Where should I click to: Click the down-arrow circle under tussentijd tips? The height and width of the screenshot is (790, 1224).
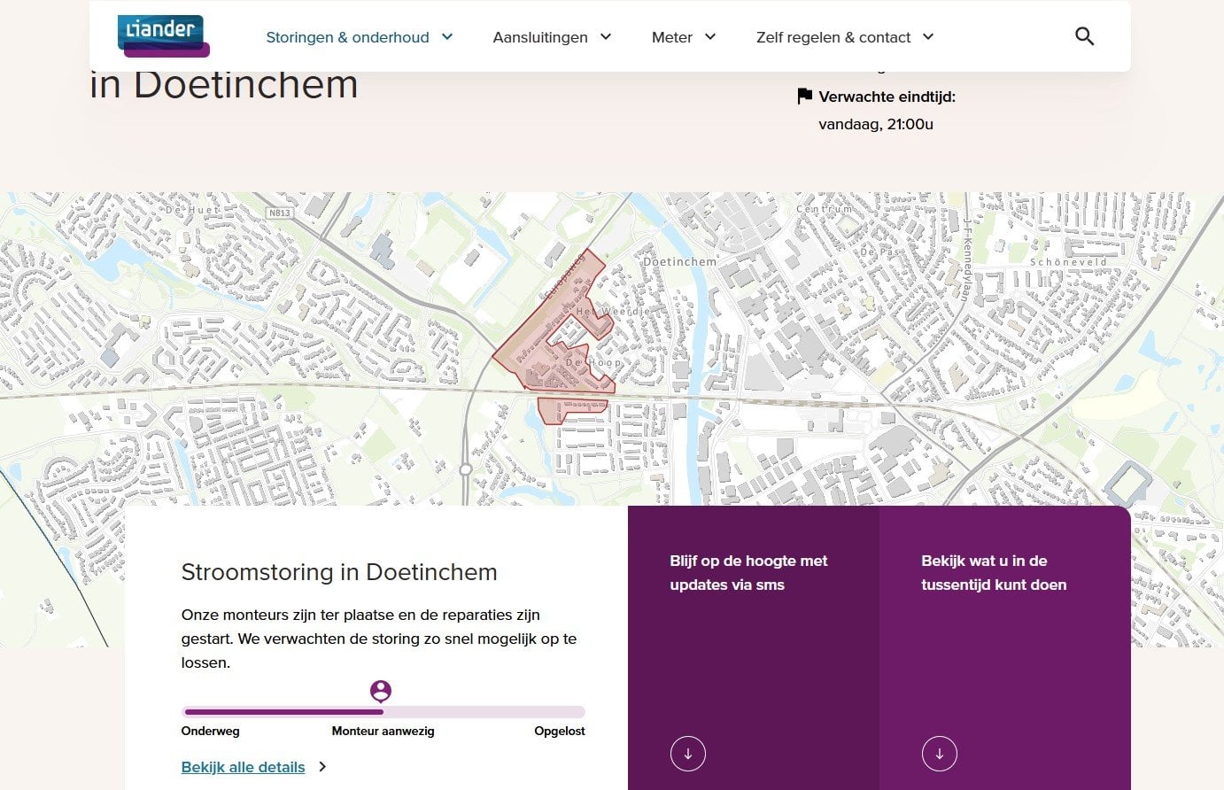pos(940,754)
